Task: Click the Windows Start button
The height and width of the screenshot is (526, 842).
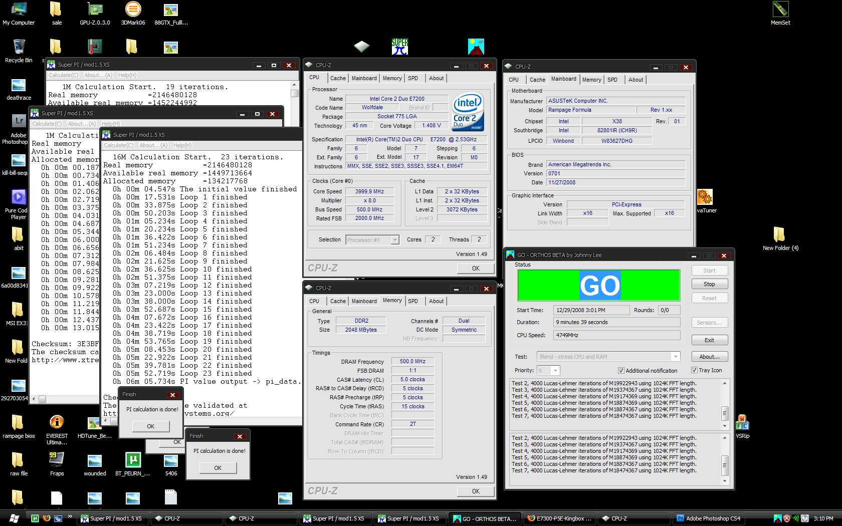Action: pos(14,518)
